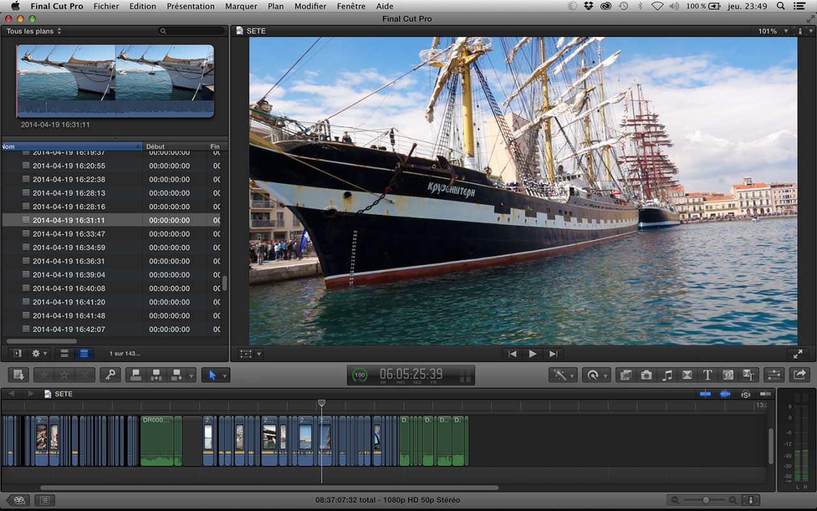Open the viewer zoom 101% menu
Screen dimensions: 817x511
[x=772, y=31]
